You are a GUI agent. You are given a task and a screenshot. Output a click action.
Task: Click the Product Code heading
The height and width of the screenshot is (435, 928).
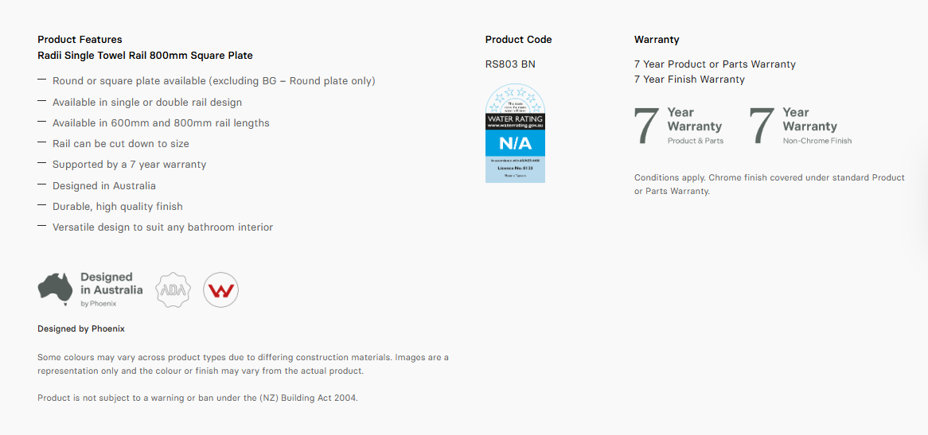point(518,40)
